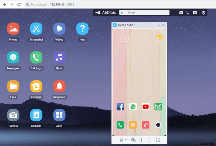This screenshot has height=146, width=216.
Task: Click the scissors capture screenshot button
Action: point(121,140)
